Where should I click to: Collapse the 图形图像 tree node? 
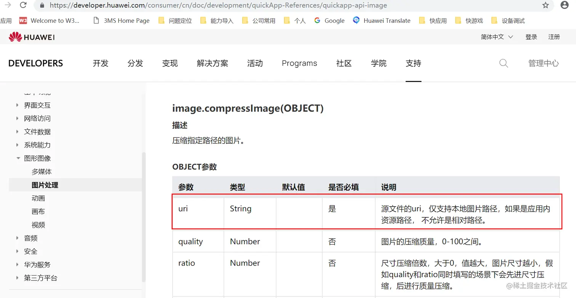click(x=18, y=158)
